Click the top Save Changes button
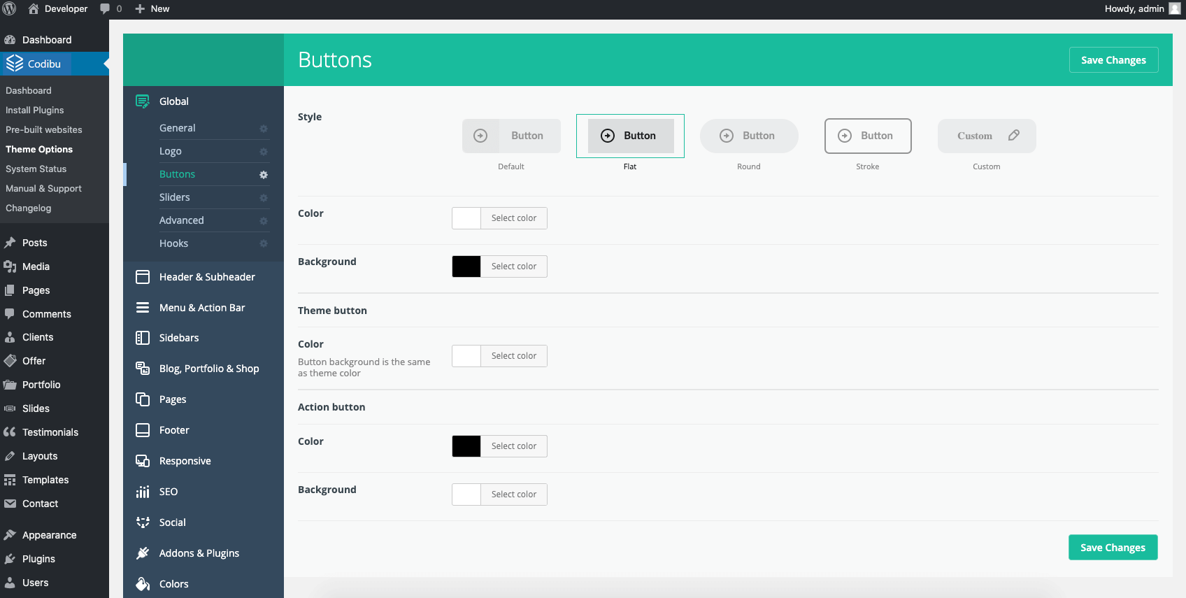The width and height of the screenshot is (1186, 598). 1113,60
